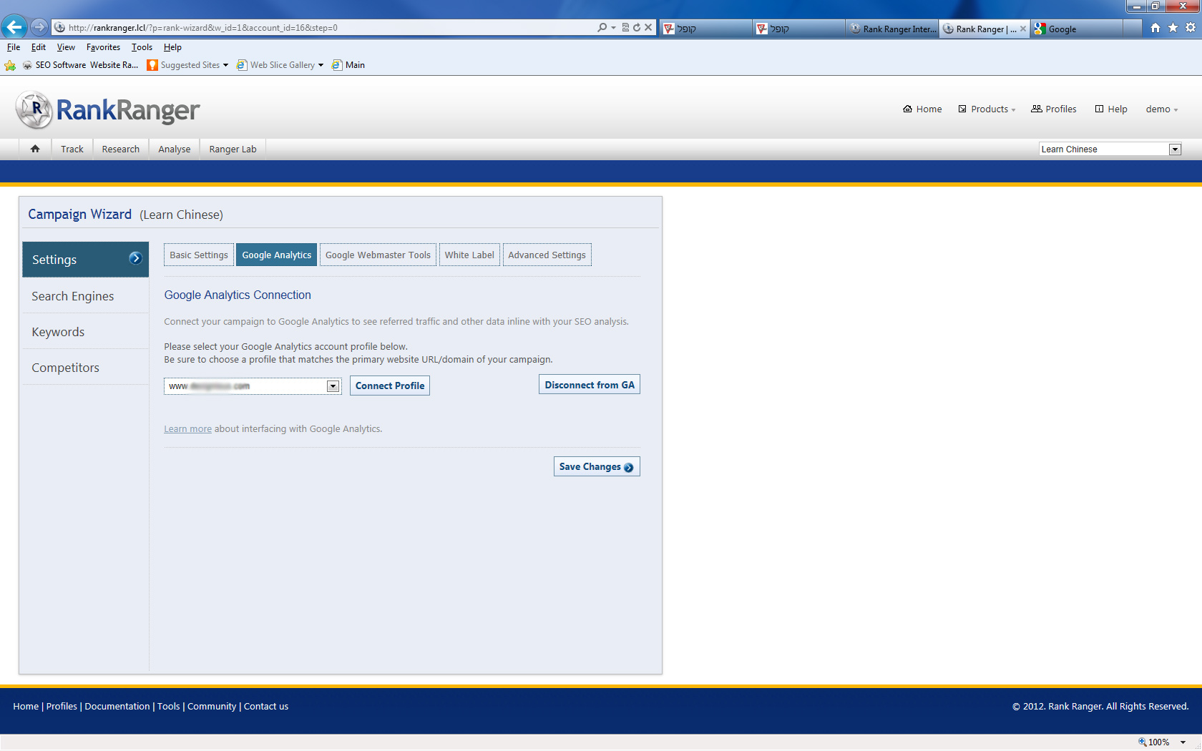
Task: Open the footer Tools link
Action: 169,707
